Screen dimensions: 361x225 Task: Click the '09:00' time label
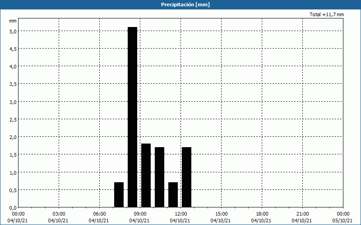140,214
